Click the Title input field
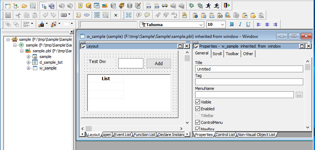This screenshot has height=150, width=315. pos(249,69)
